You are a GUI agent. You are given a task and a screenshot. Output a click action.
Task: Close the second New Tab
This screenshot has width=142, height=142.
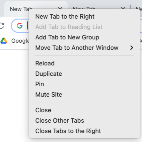click(x=123, y=8)
